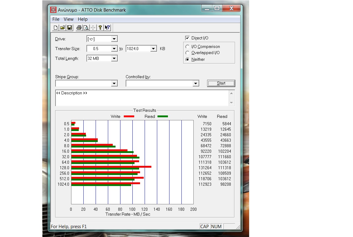
Task: Click the green read bar for 32.0
Action: 105,158
